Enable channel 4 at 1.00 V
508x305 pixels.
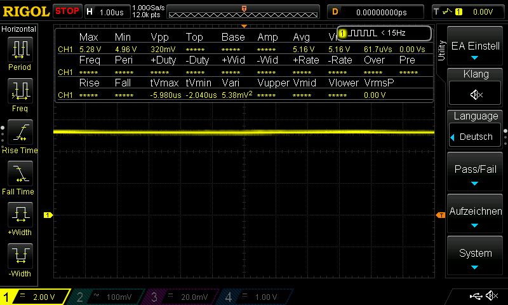click(x=257, y=297)
